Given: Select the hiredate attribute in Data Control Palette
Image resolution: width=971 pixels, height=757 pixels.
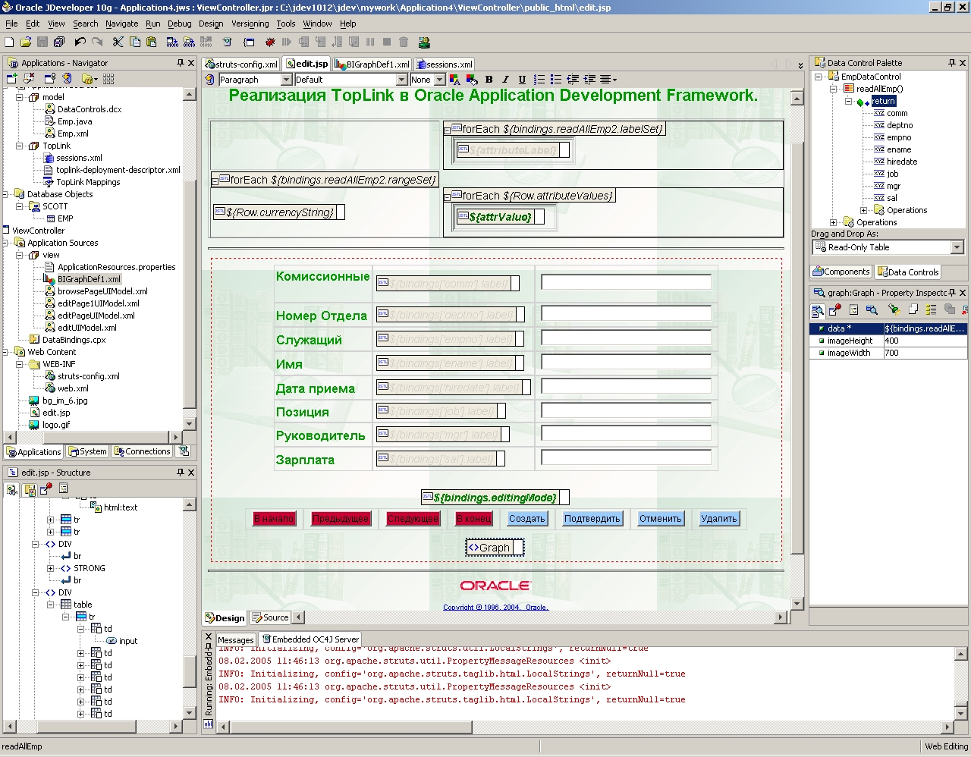Looking at the screenshot, I should (x=902, y=162).
